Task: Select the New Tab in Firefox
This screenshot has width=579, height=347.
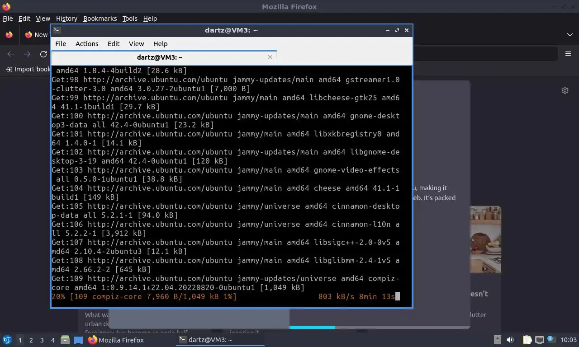Action: (x=36, y=35)
